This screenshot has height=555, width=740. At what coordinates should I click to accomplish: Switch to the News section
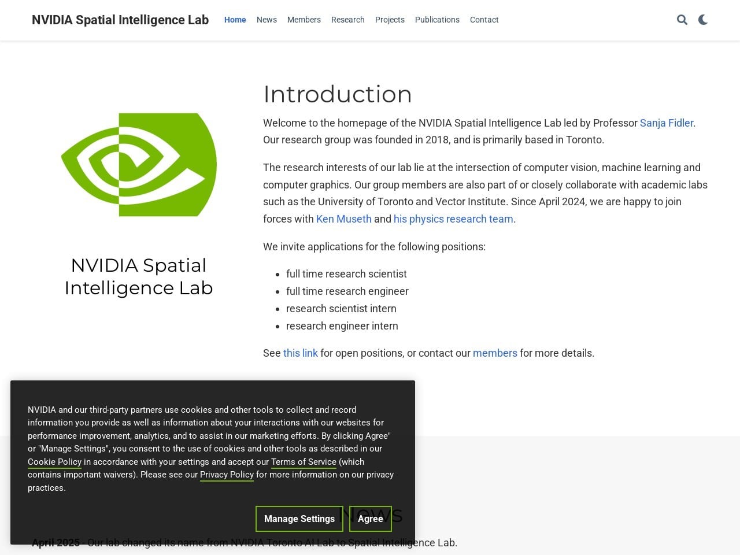267,19
